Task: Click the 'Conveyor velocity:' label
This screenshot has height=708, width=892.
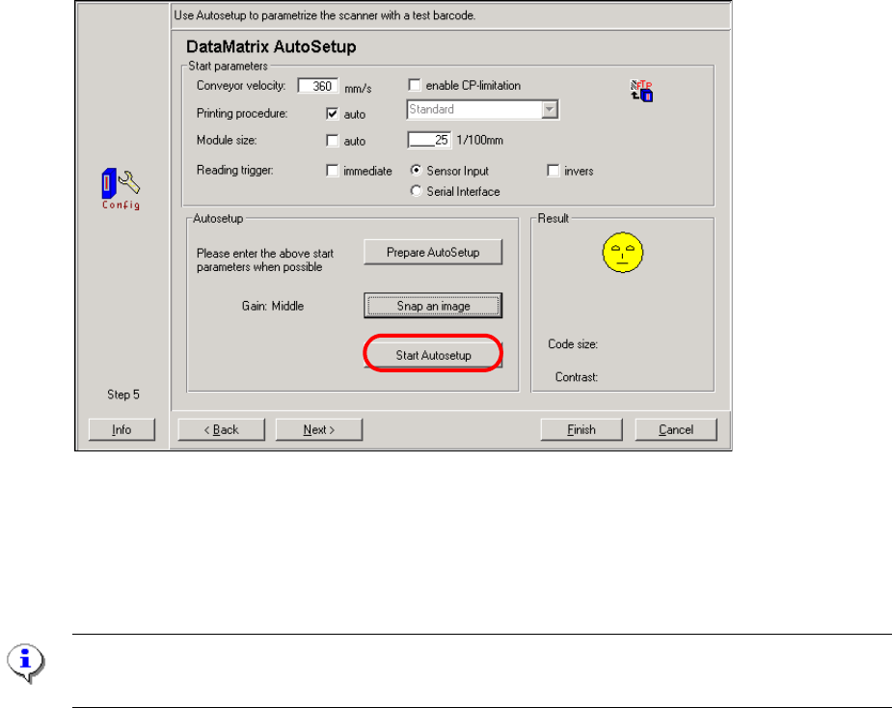Action: point(241,86)
